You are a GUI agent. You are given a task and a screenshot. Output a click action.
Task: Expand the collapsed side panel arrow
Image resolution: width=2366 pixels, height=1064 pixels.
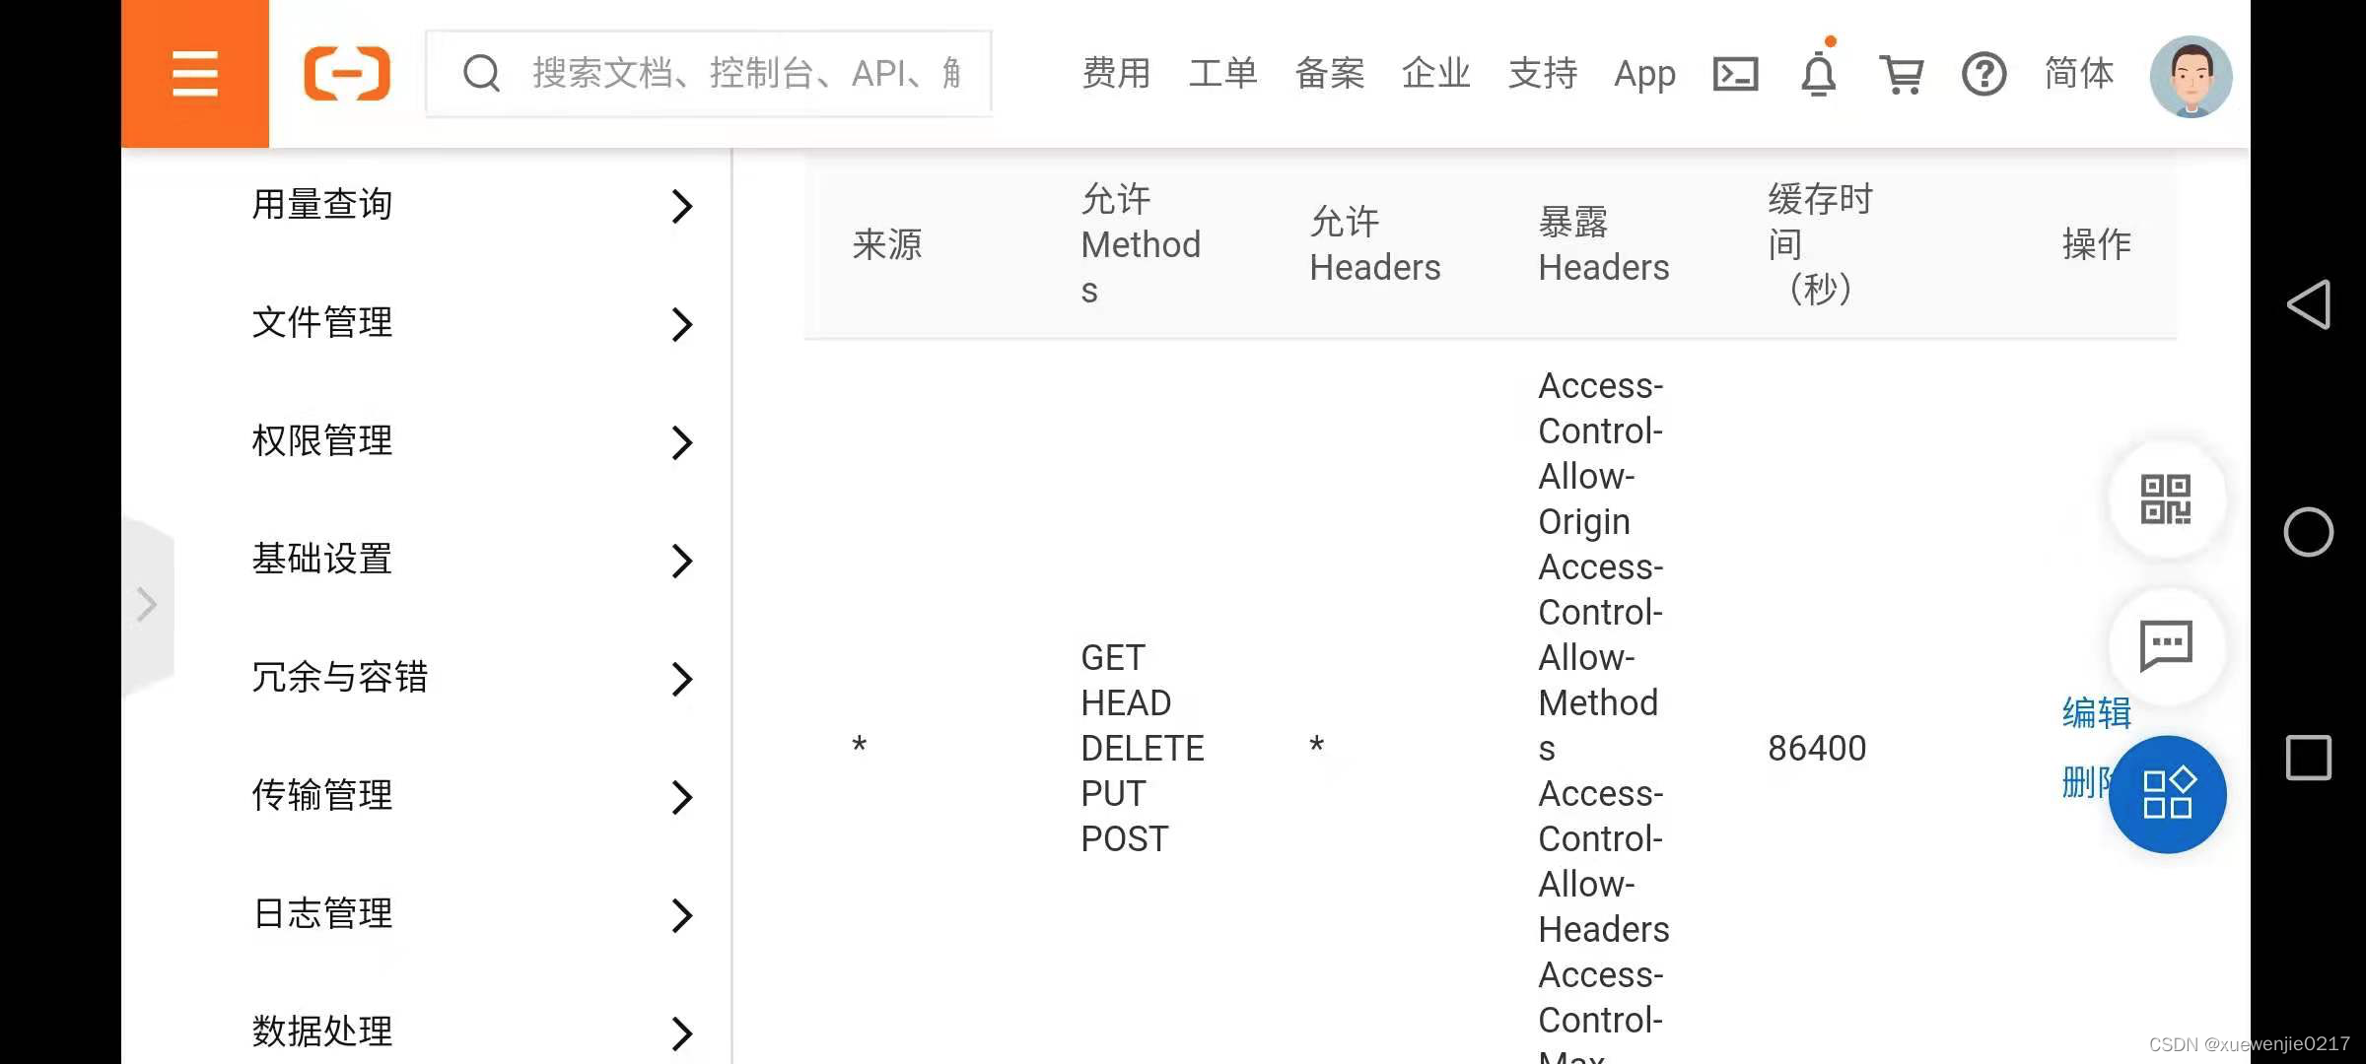click(147, 605)
